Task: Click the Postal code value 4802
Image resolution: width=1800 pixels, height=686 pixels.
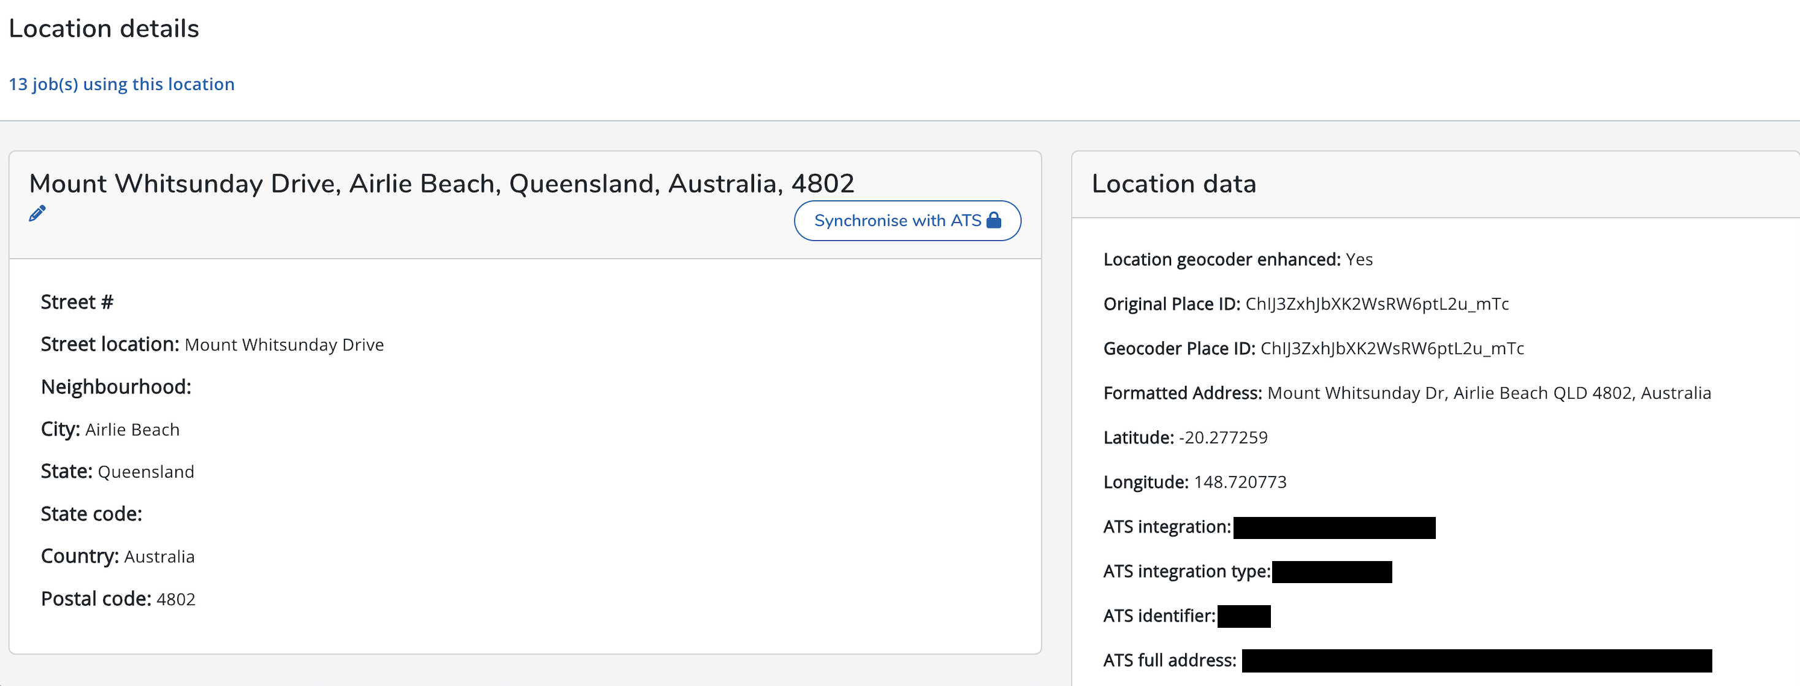Action: point(175,600)
